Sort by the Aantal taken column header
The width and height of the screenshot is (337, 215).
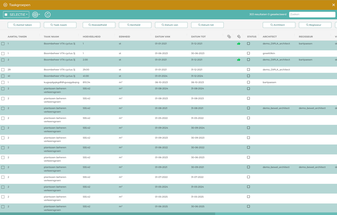coord(17,37)
